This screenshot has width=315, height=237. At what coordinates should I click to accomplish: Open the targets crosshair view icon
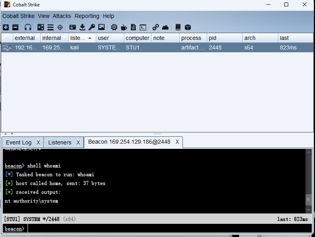60,28
